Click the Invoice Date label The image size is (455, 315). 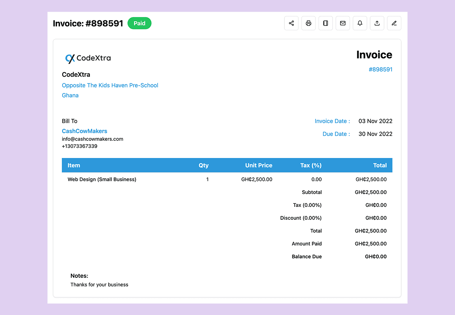pos(331,121)
